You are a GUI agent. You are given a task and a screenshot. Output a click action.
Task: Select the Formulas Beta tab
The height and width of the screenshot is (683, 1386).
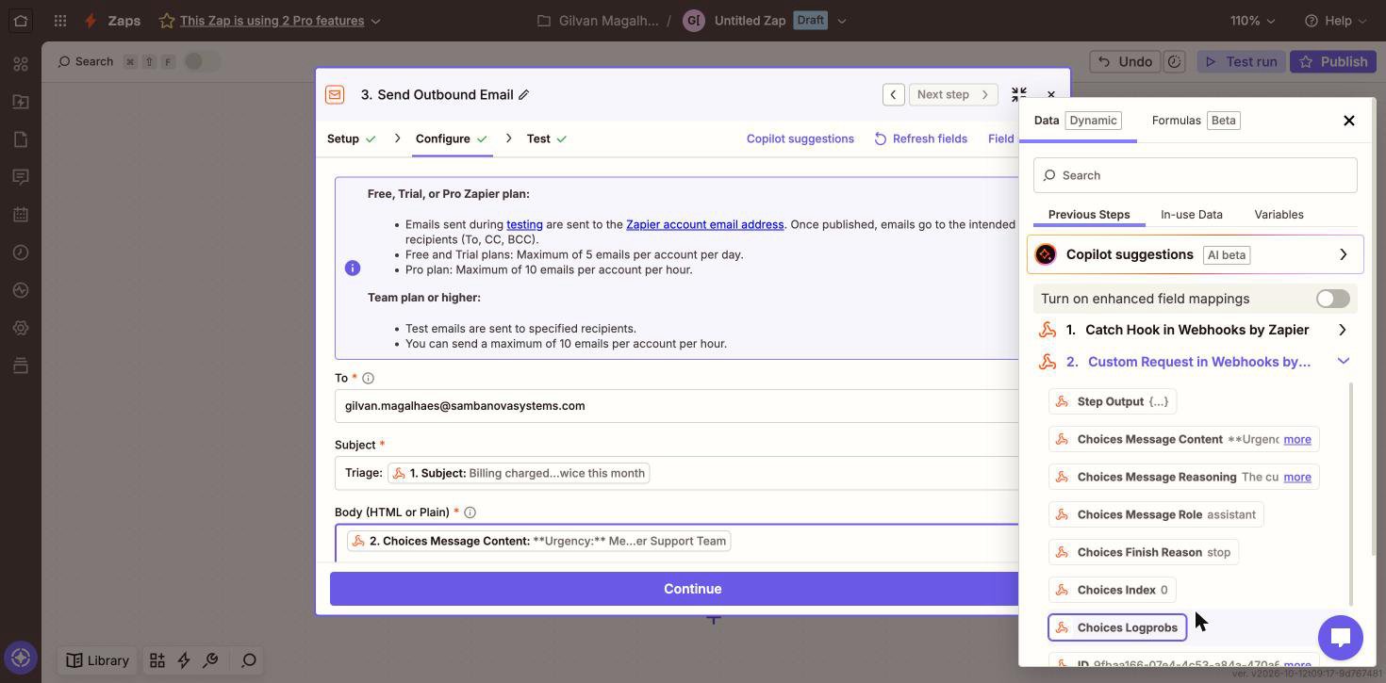point(1196,121)
